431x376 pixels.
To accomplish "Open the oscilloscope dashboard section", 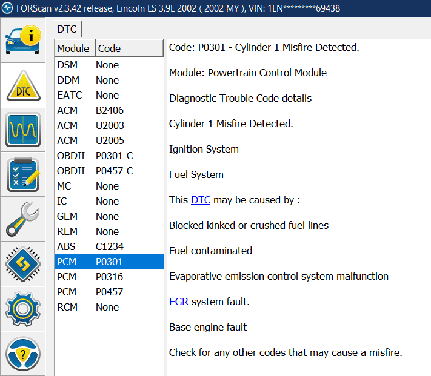I will coord(23,130).
